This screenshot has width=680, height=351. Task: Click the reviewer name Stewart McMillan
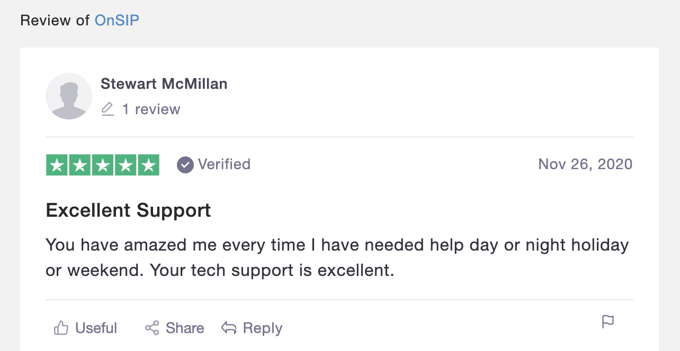[164, 84]
